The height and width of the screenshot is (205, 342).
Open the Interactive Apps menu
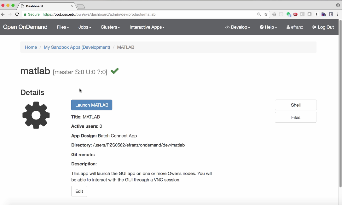[x=147, y=27]
